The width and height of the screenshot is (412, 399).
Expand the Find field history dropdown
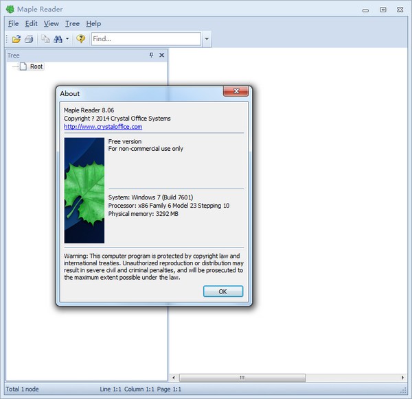pos(207,39)
